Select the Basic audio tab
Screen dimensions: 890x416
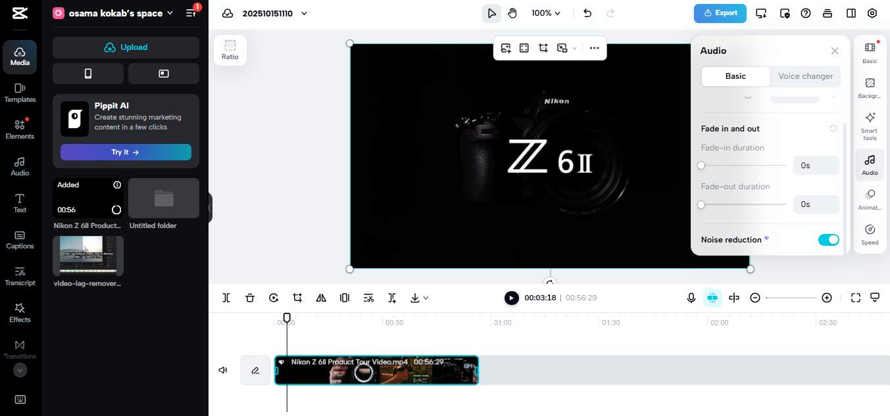pyautogui.click(x=735, y=76)
